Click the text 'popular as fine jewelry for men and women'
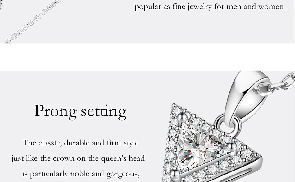 tap(209, 6)
